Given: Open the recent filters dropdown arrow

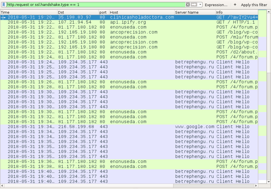Looking at the screenshot, I should [200, 5].
